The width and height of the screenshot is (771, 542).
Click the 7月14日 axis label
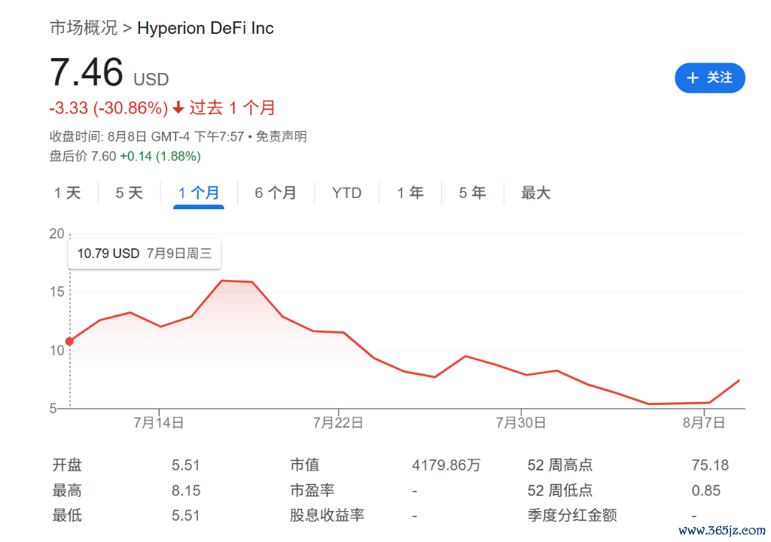pos(159,422)
